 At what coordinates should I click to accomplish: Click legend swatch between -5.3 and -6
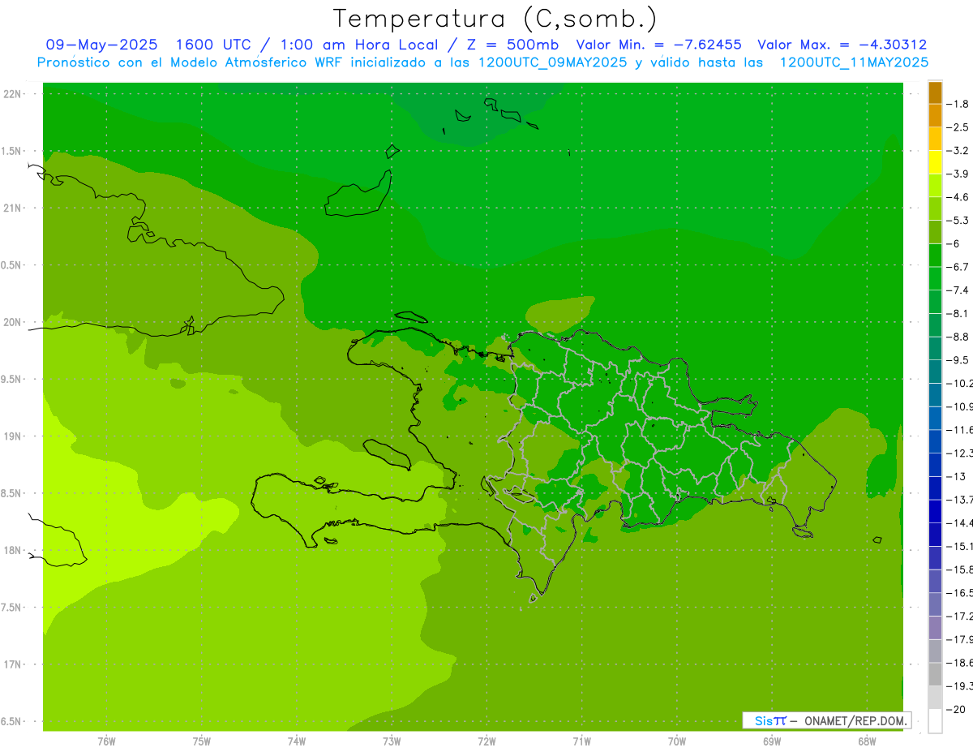pos(935,232)
